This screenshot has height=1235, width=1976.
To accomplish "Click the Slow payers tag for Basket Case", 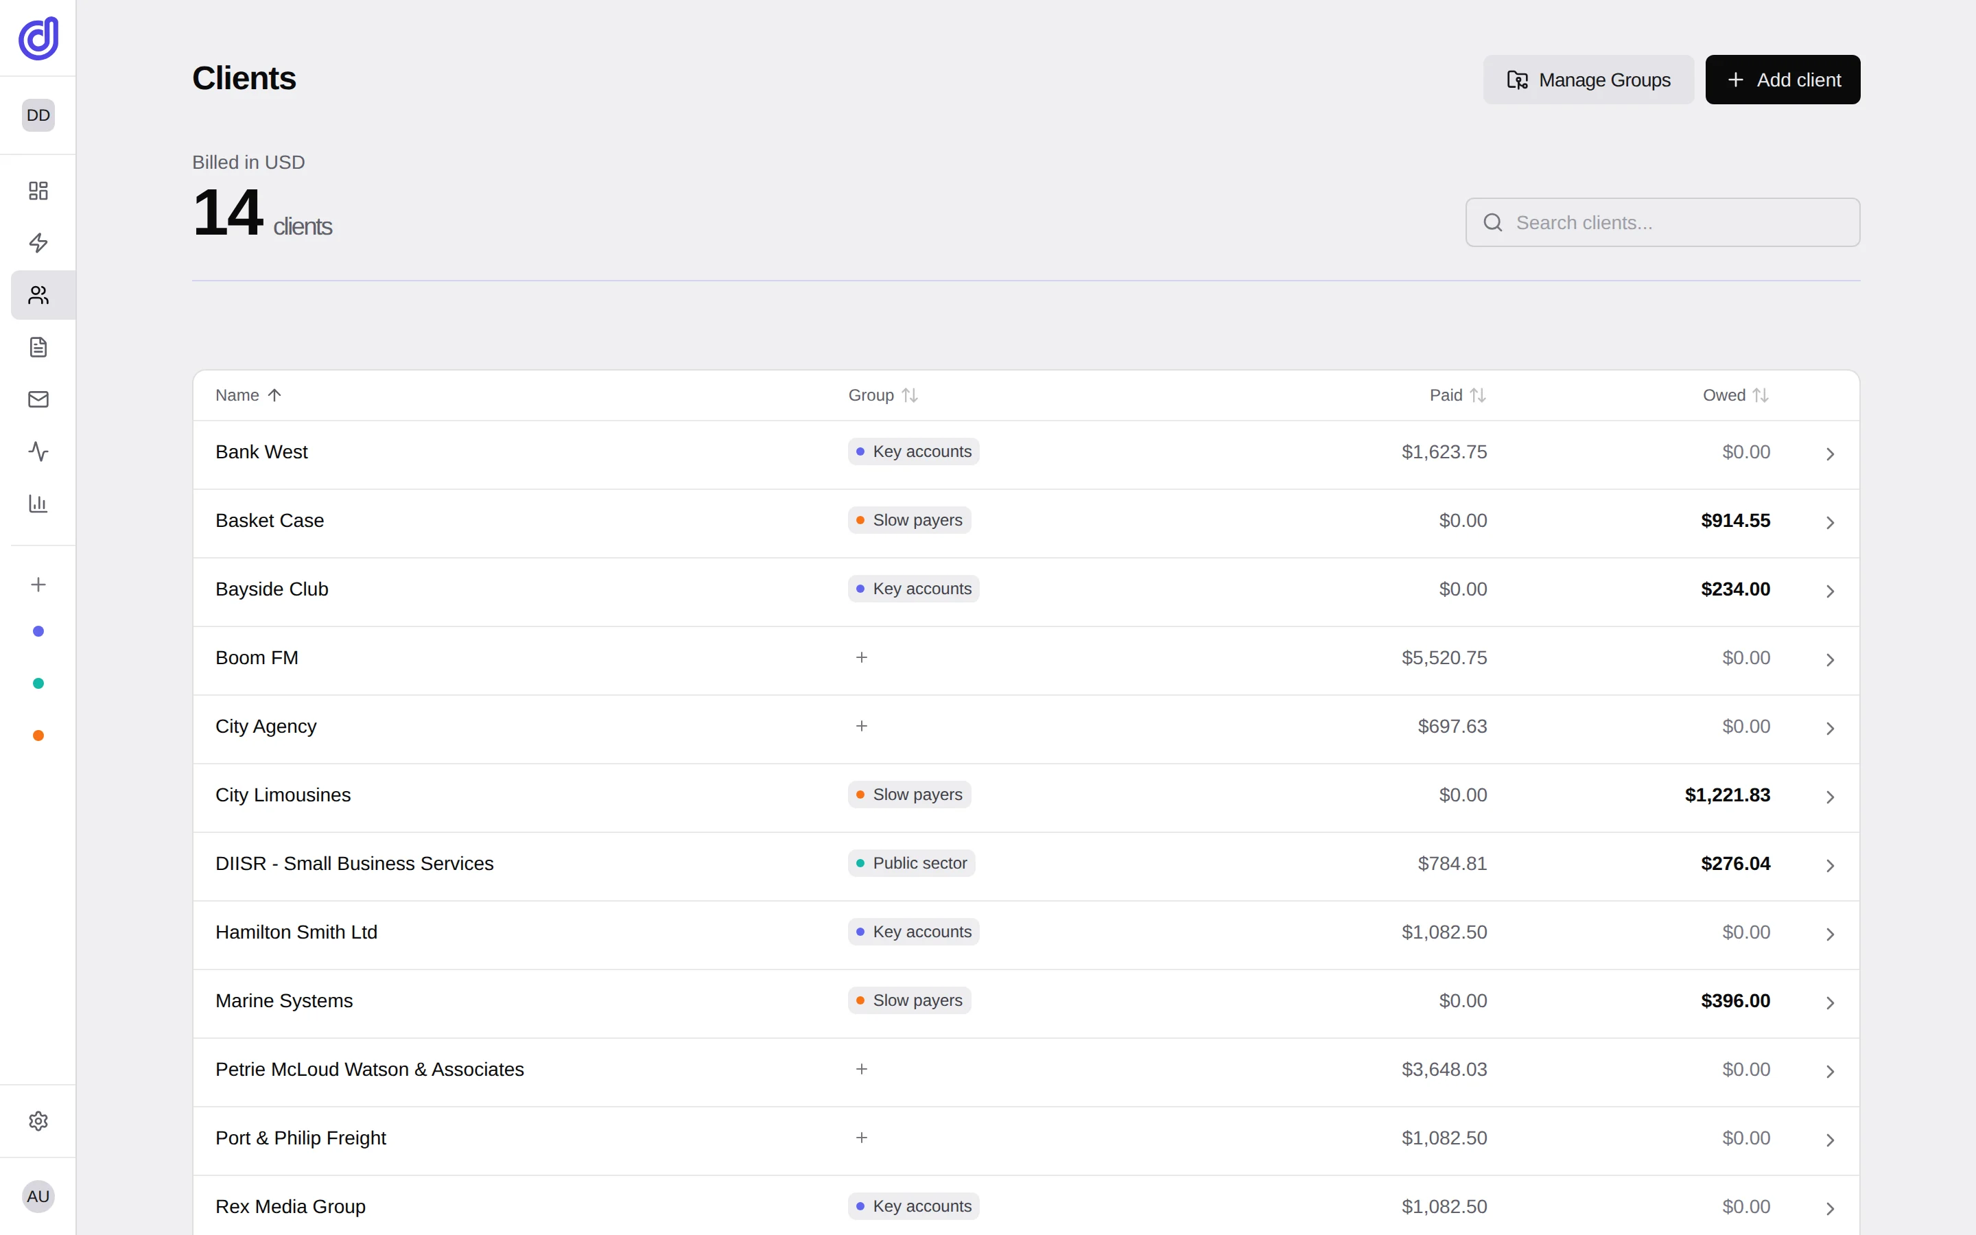I will click(910, 520).
